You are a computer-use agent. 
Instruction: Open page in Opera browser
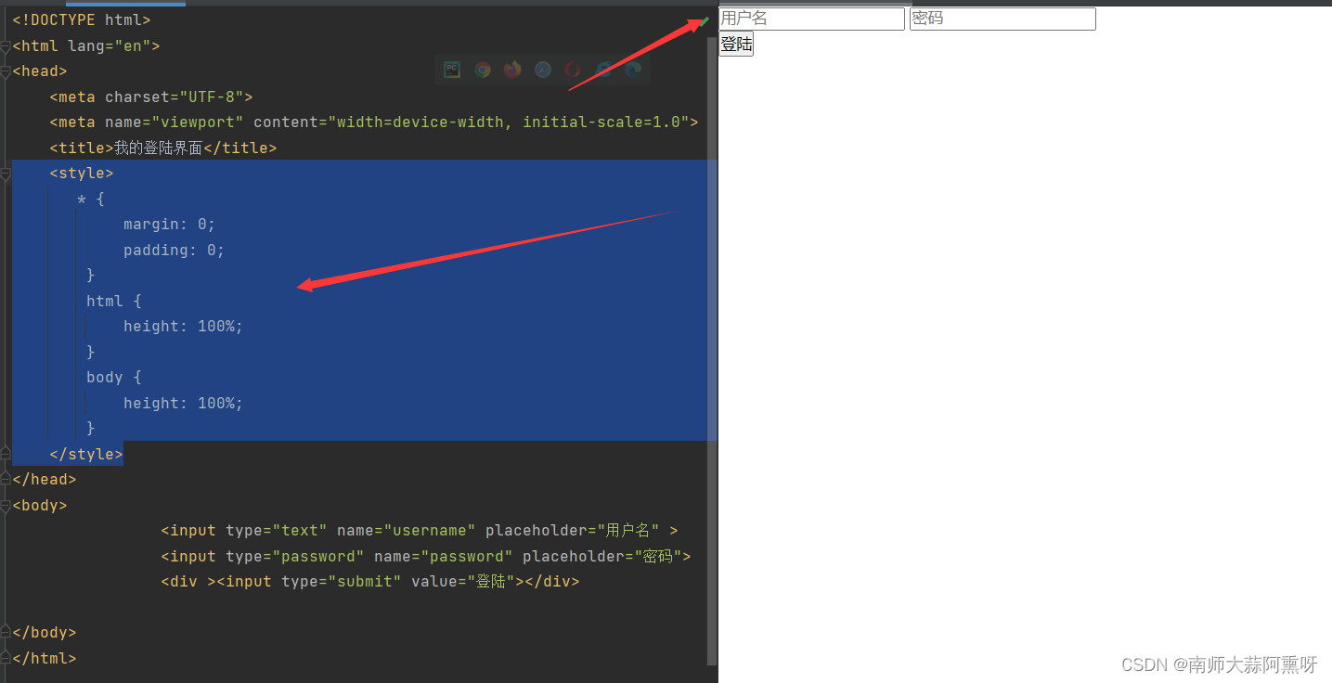point(573,70)
